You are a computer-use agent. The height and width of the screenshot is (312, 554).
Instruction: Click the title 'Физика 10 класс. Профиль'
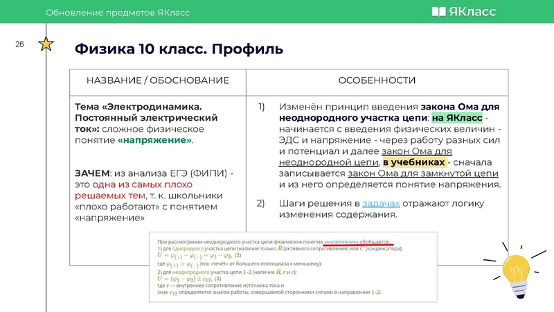click(x=179, y=49)
